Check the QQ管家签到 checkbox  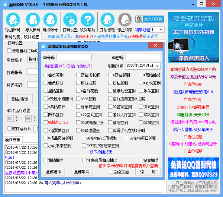pos(110,107)
